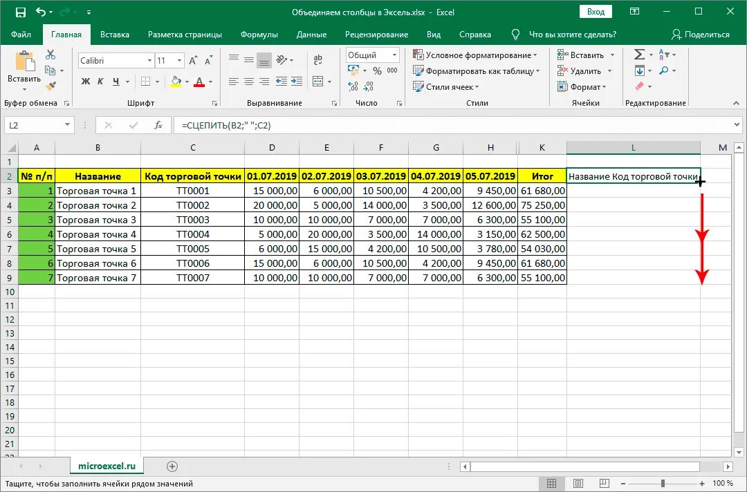Collapse the ribbon chevron

tap(737, 103)
